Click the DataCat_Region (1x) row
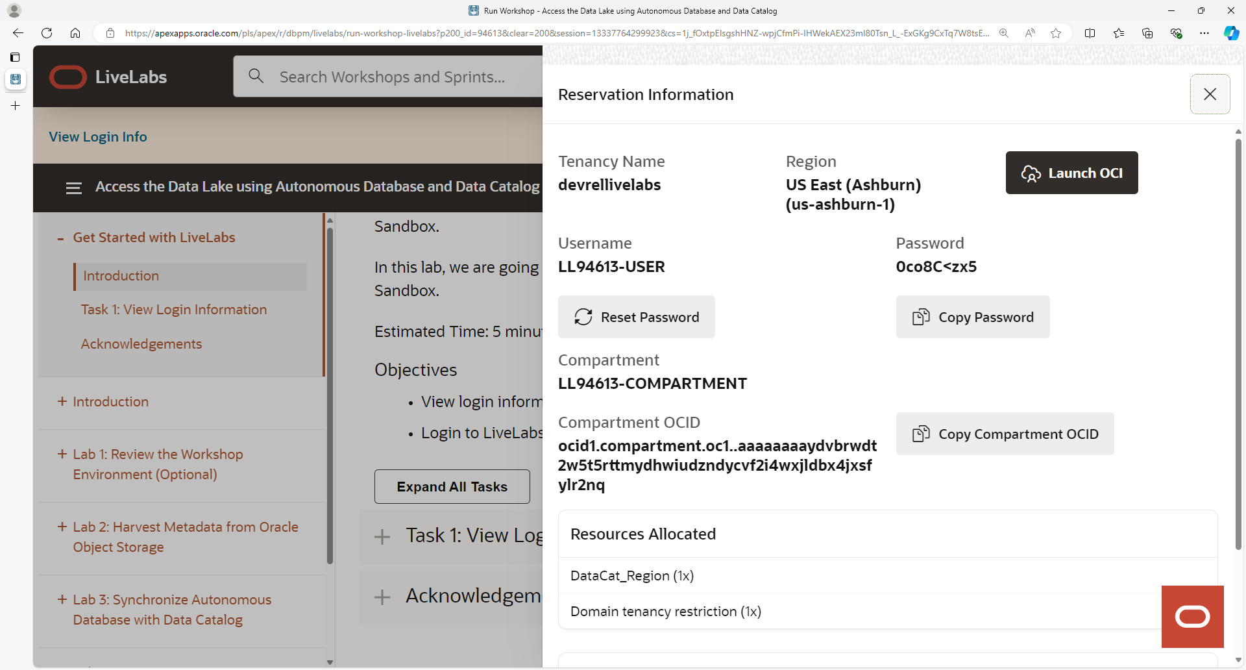 click(887, 576)
